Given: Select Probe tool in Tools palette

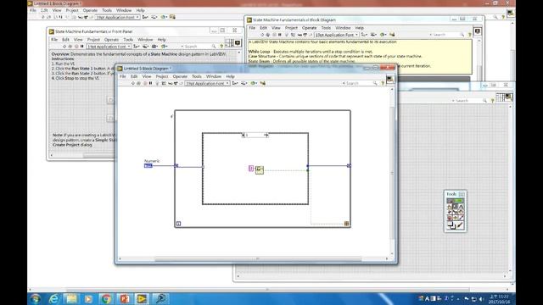Looking at the screenshot, I should click(455, 218).
